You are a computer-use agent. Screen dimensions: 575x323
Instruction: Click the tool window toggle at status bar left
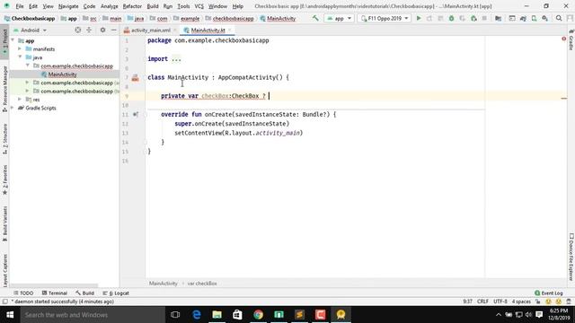(x=4, y=301)
